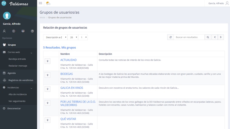This screenshot has height=129, width=230.
Task: Click the Incidencias exclamation icon
Action: (x=4, y=87)
